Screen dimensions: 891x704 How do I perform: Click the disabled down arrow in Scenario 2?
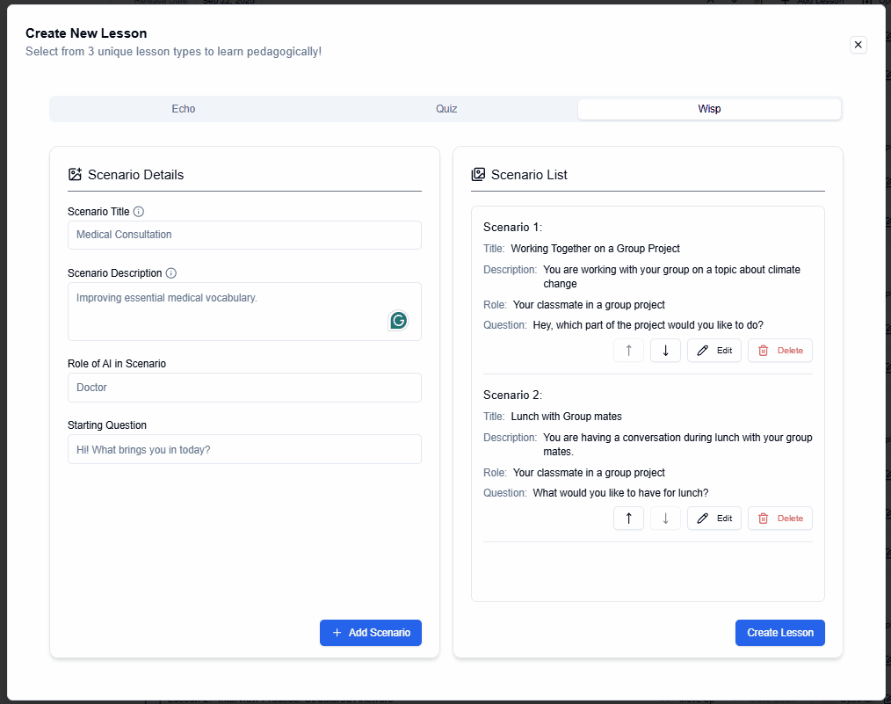[665, 519]
